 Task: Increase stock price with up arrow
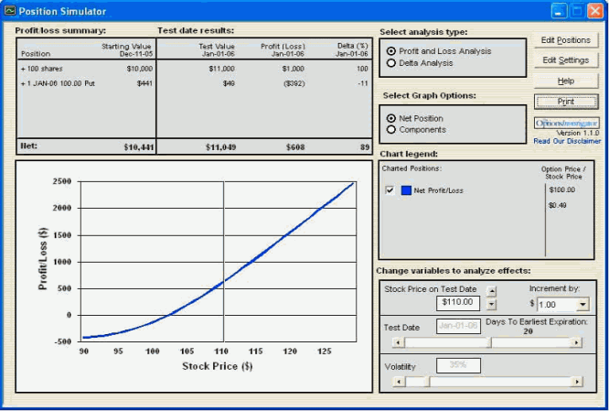click(x=493, y=290)
